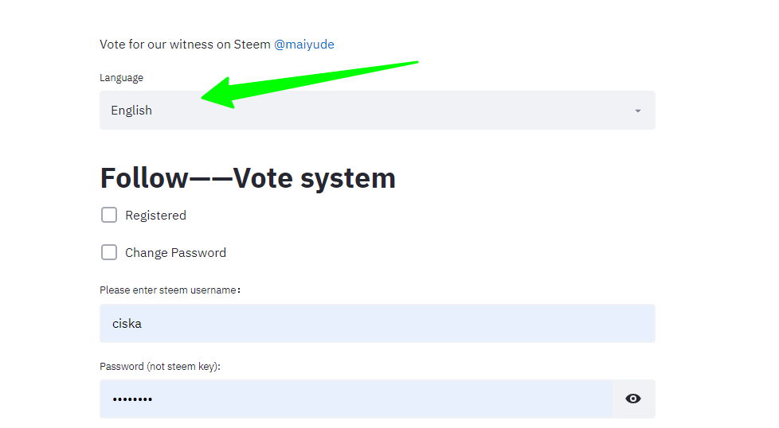Enable the Change Password checkbox

[x=109, y=252]
